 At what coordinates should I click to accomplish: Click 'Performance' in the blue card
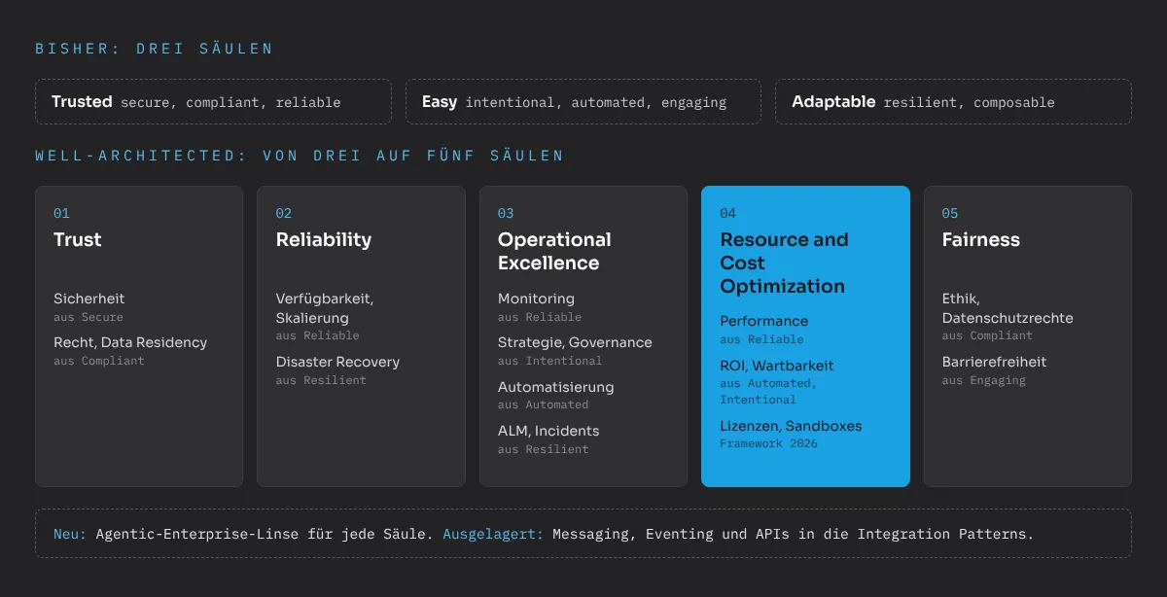click(x=764, y=321)
